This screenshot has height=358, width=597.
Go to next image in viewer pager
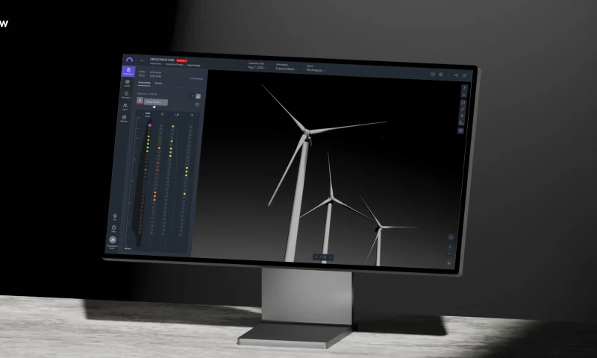pyautogui.click(x=331, y=257)
